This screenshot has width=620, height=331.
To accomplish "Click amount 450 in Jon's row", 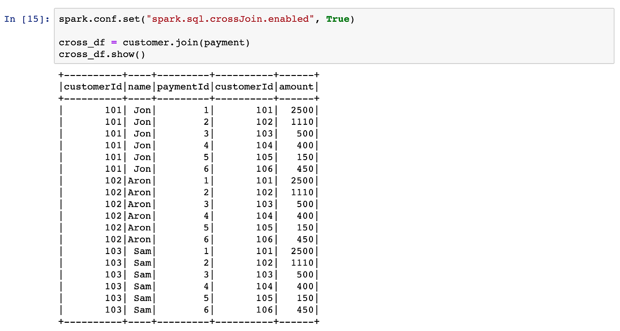I will coord(306,169).
